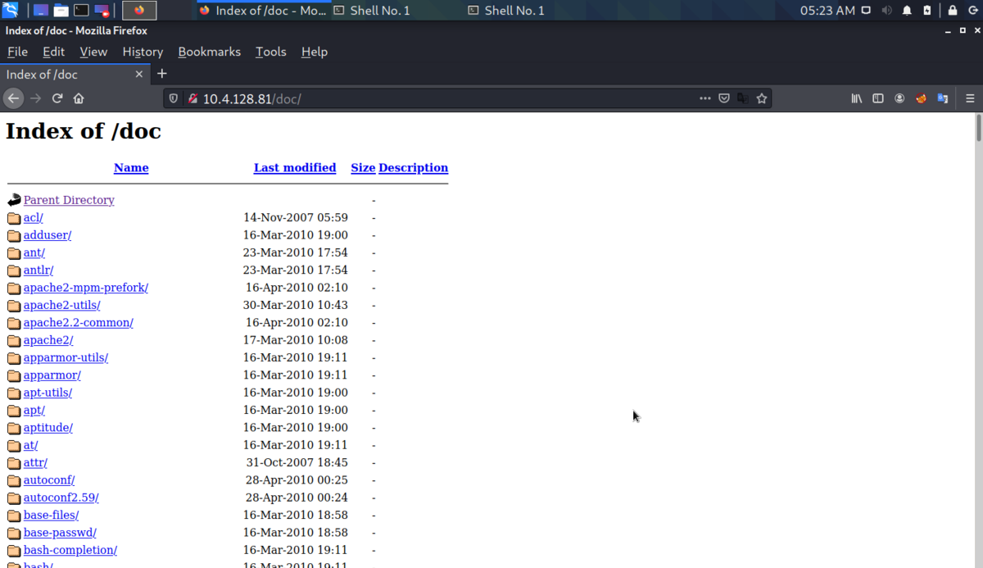This screenshot has width=983, height=568.
Task: Open the antlr/ folder link
Action: [x=39, y=270]
